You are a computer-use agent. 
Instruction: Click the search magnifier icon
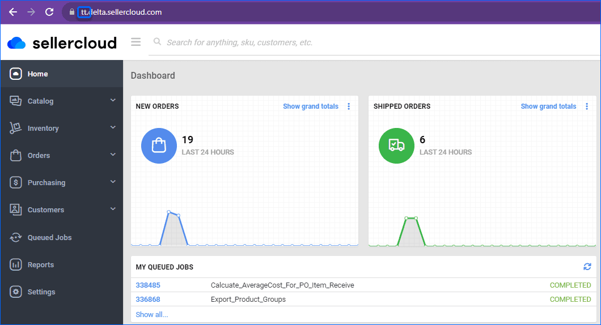pos(157,41)
